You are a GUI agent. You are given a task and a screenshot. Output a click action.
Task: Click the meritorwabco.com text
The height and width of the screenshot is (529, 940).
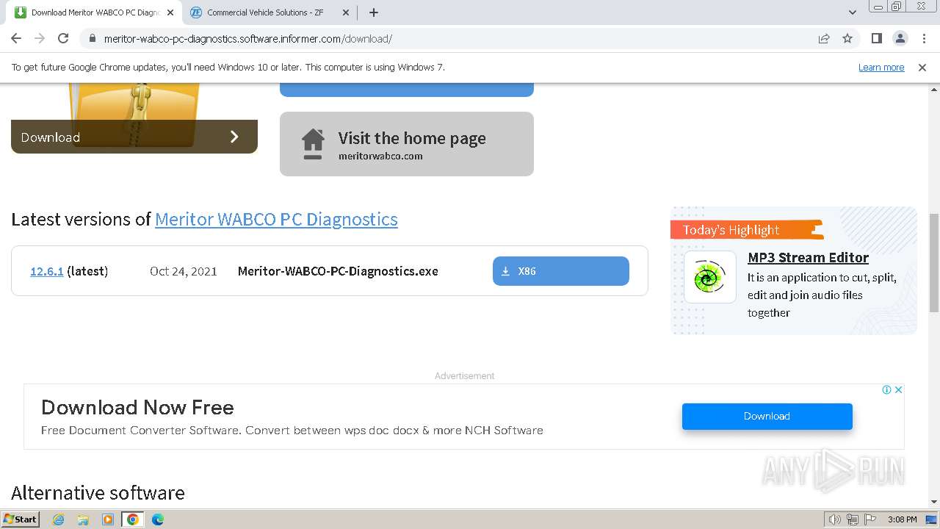tap(380, 156)
